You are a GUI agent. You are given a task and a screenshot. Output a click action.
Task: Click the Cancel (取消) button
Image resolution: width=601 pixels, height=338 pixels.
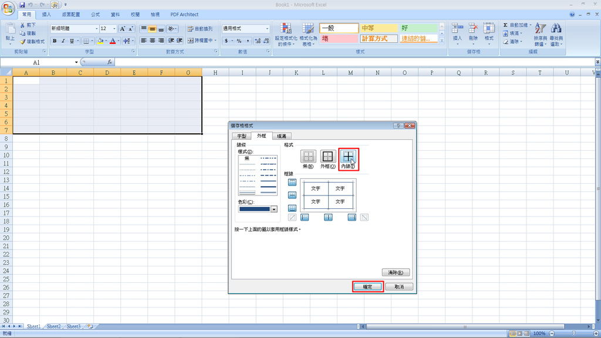pos(399,286)
